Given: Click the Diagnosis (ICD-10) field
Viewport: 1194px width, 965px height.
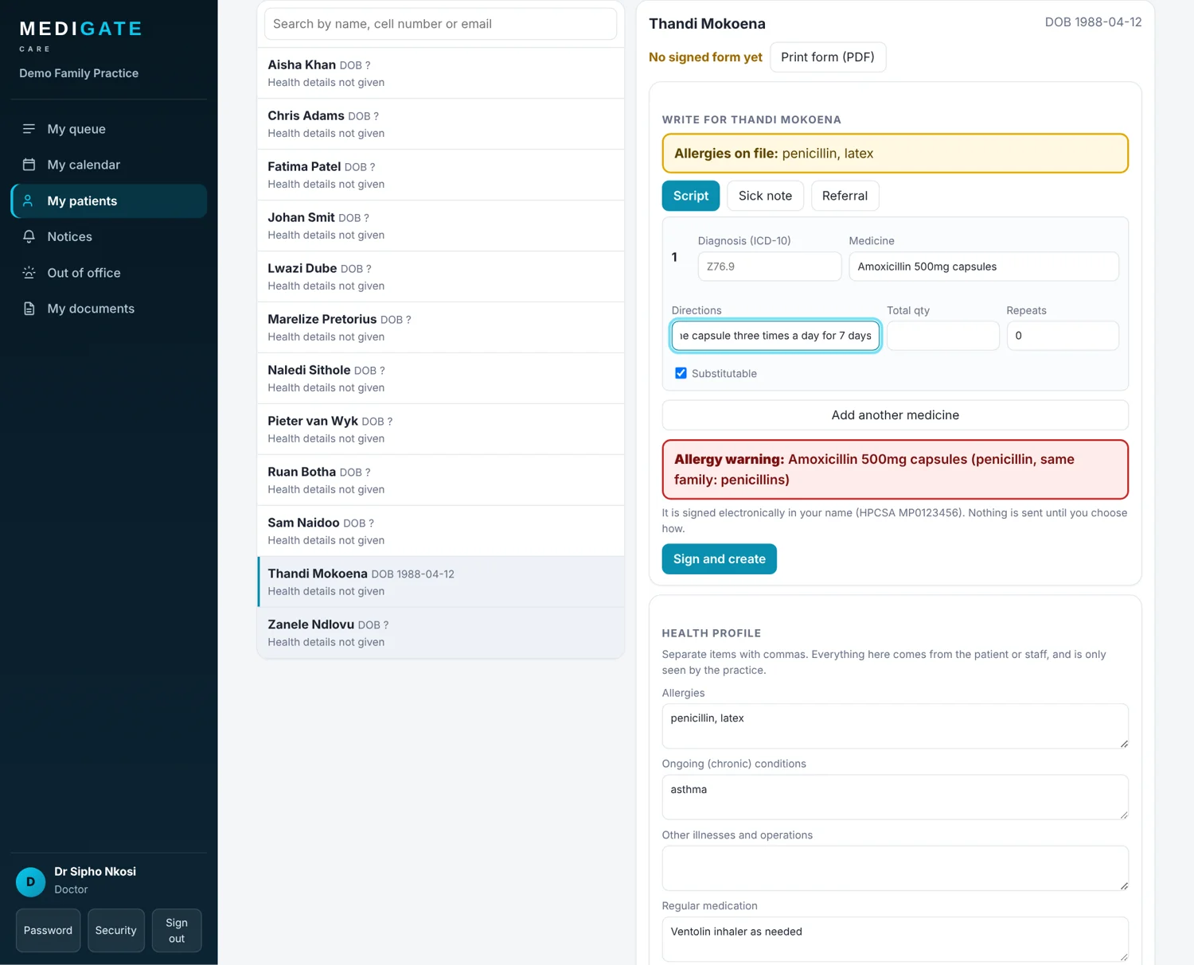Looking at the screenshot, I should click(x=769, y=267).
